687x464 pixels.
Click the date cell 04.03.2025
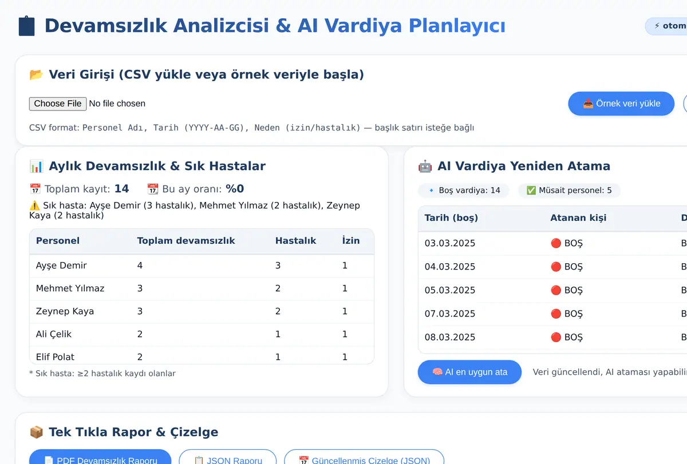pyautogui.click(x=450, y=267)
